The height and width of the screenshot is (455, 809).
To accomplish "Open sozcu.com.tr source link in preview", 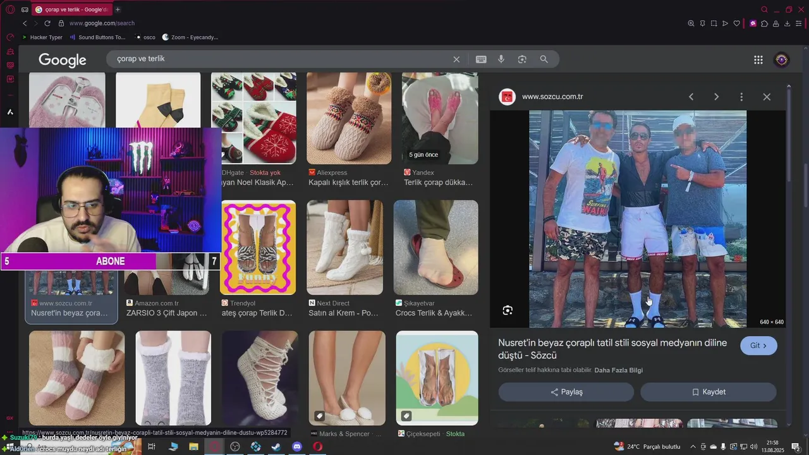I will (552, 97).
